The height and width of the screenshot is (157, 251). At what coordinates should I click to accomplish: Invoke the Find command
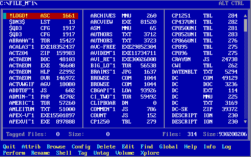tap(147, 147)
